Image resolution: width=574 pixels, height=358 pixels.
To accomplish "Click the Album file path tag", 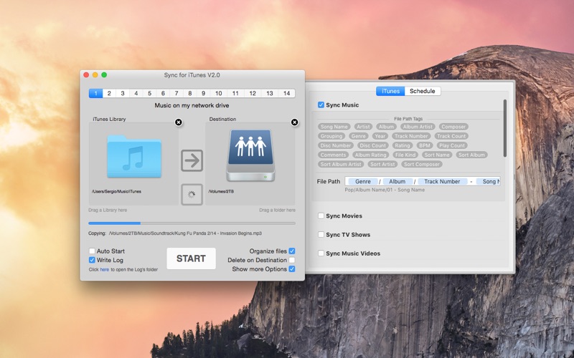I will (386, 127).
